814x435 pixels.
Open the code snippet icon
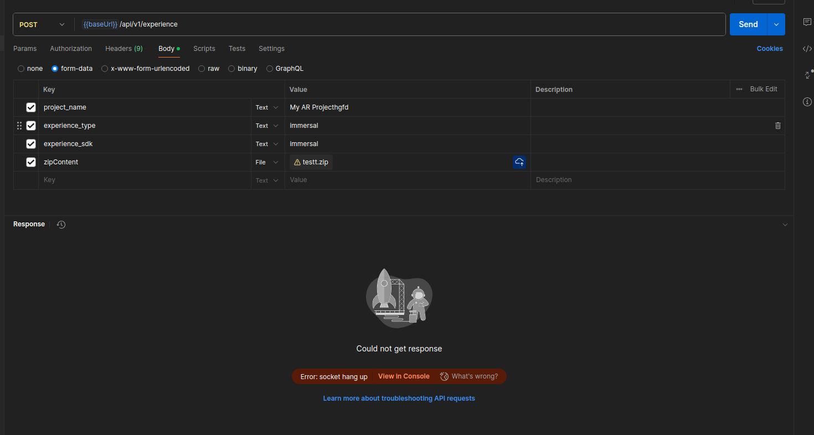coord(807,49)
